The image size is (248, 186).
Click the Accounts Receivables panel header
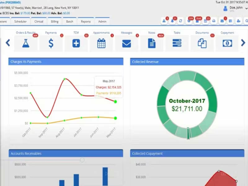coord(66,153)
